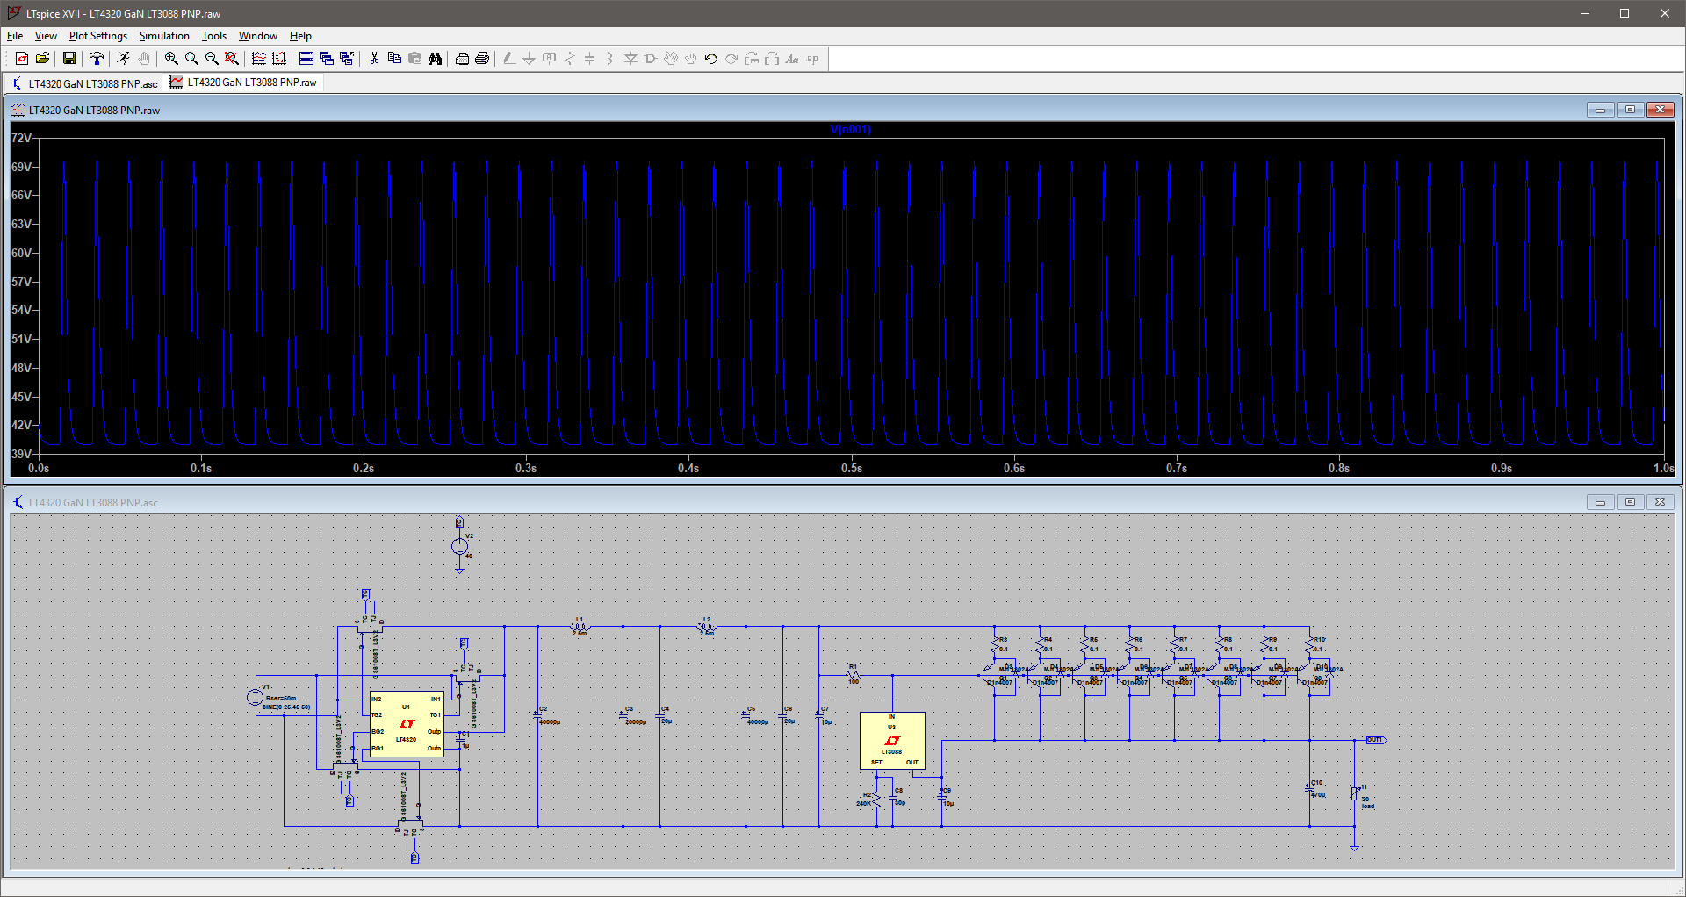The image size is (1686, 897).
Task: Click the 0.1s time axis label
Action: pyautogui.click(x=201, y=469)
